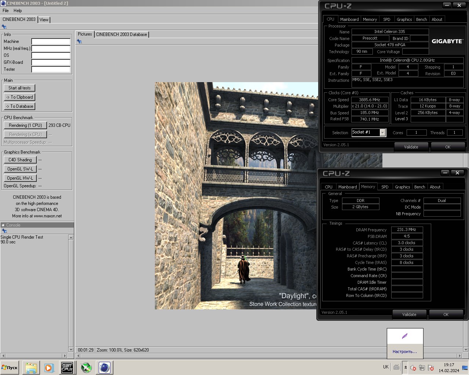Open the Start (Пуск) menu
The height and width of the screenshot is (375, 469).
(10, 367)
